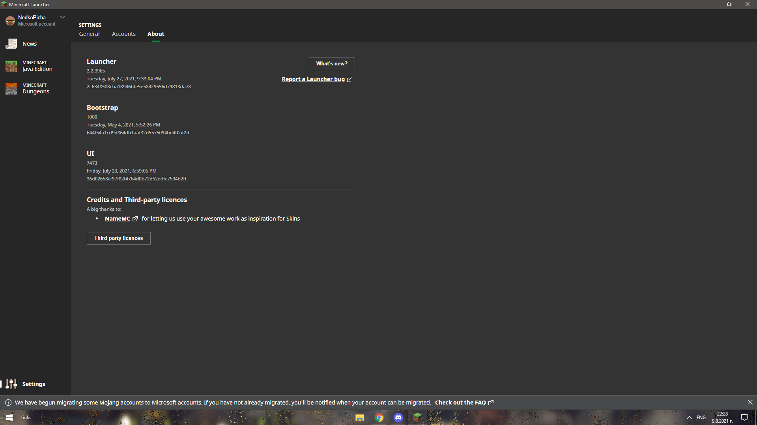Open the NameMC credits link
The height and width of the screenshot is (425, 757).
[121, 219]
